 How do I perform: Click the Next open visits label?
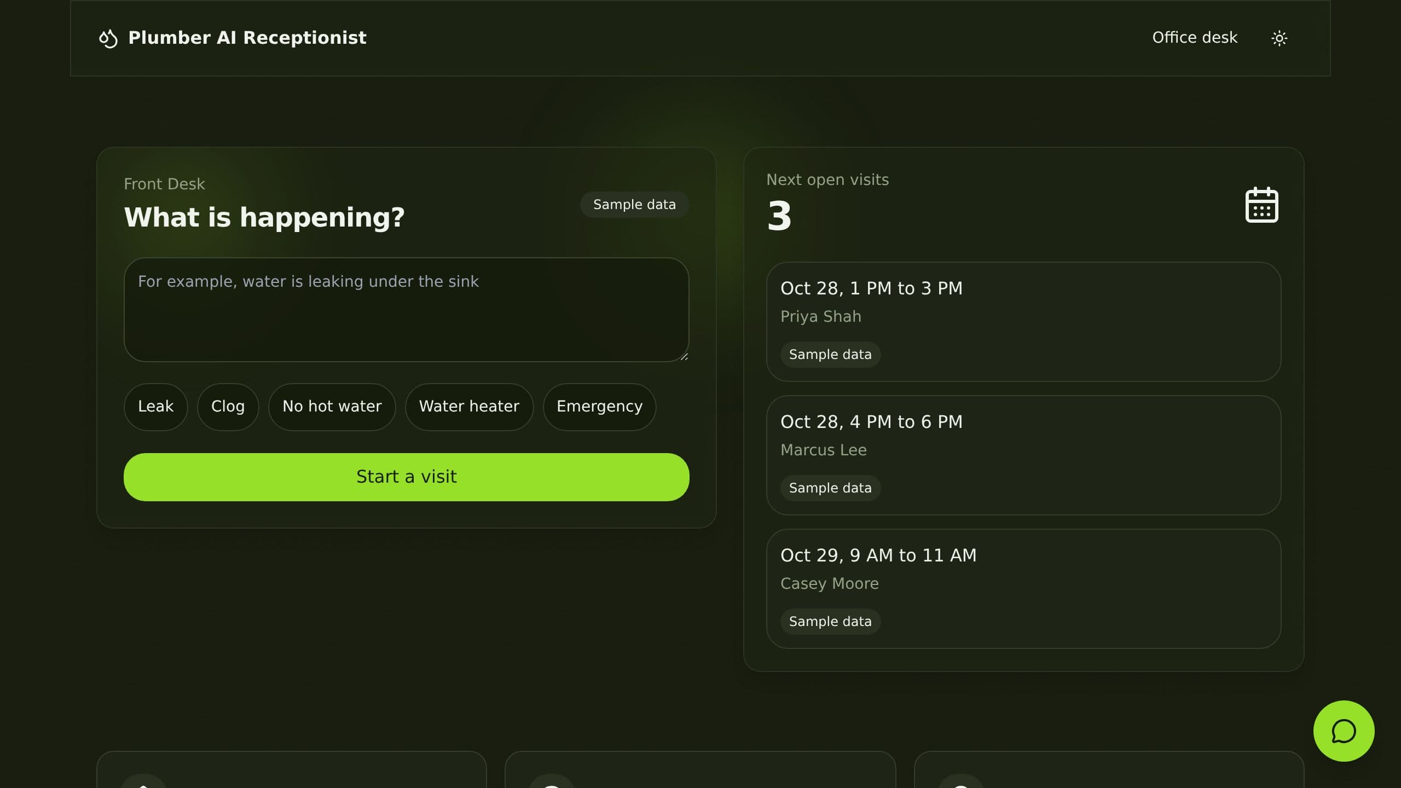(827, 180)
